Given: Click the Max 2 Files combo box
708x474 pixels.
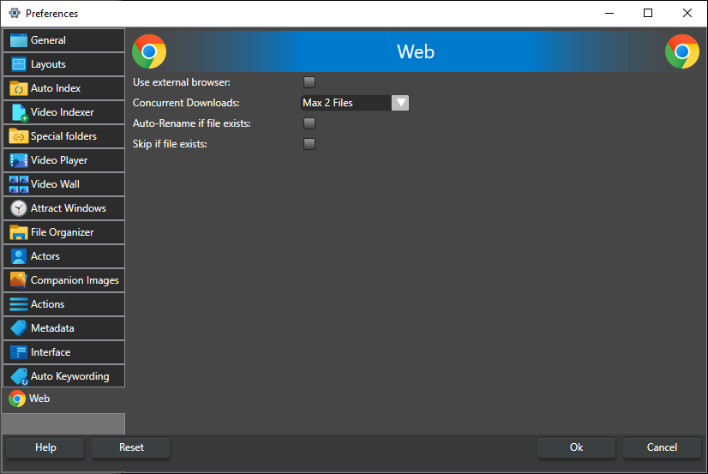Looking at the screenshot, I should (345, 103).
